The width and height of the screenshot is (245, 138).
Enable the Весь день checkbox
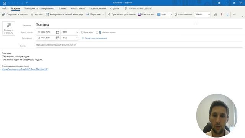[x=82, y=32]
